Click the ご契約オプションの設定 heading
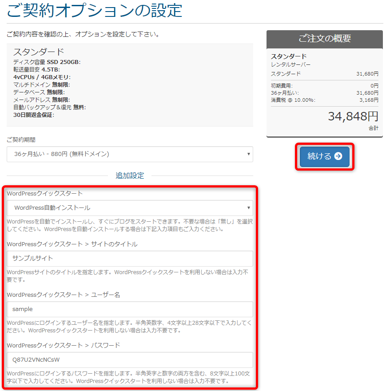This screenshot has height=391, width=386. pyautogui.click(x=95, y=11)
